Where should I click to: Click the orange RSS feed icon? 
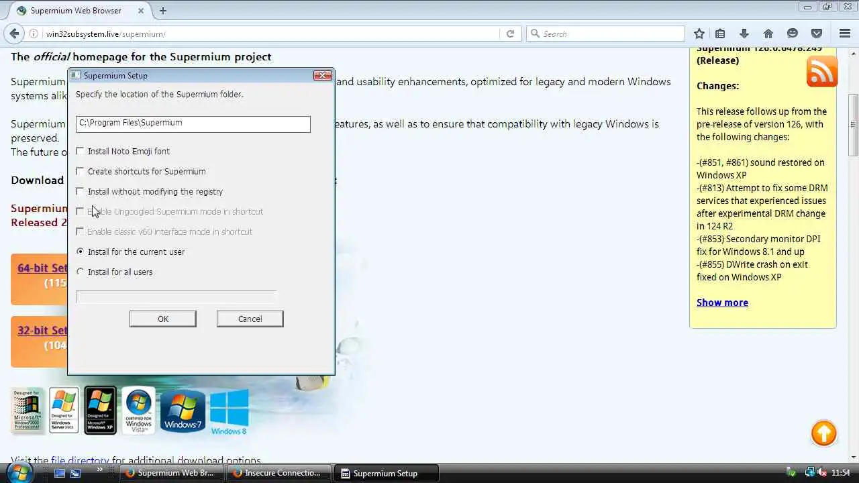coord(822,71)
